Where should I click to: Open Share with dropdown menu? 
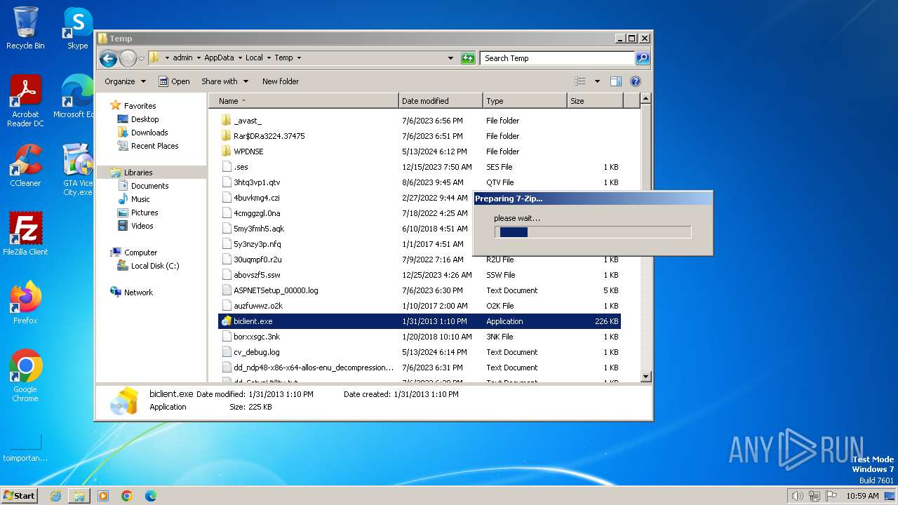point(224,81)
